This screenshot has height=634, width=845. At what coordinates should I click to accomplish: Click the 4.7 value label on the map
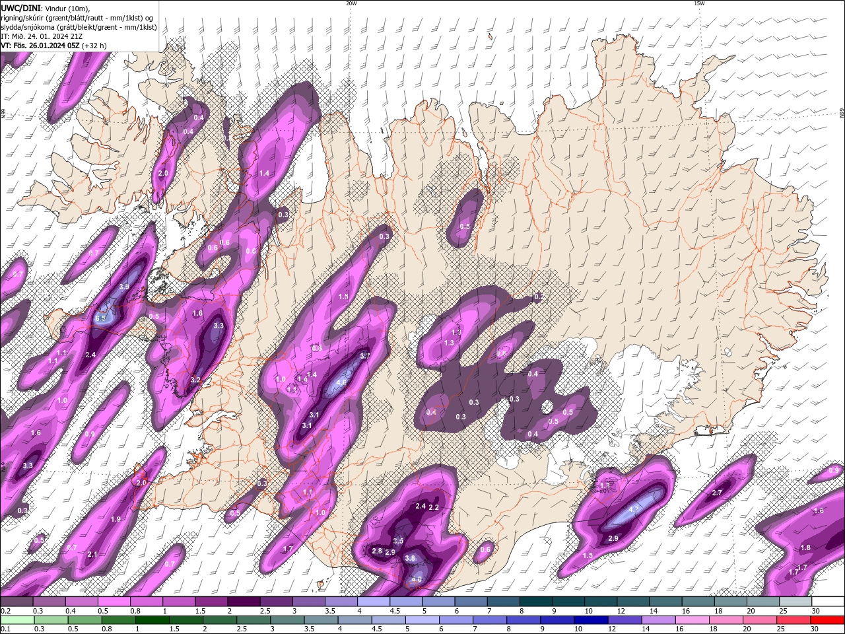coord(634,509)
